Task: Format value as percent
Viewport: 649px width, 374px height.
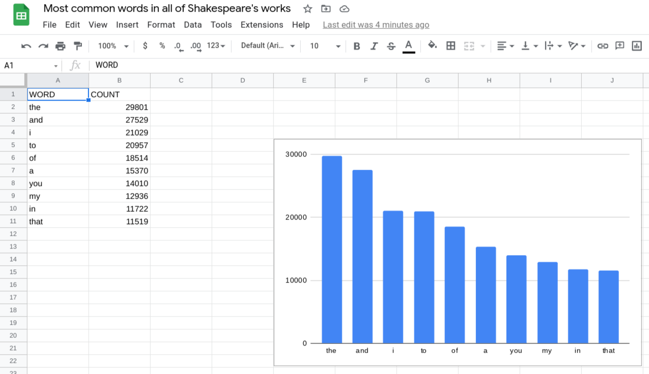Action: tap(162, 46)
